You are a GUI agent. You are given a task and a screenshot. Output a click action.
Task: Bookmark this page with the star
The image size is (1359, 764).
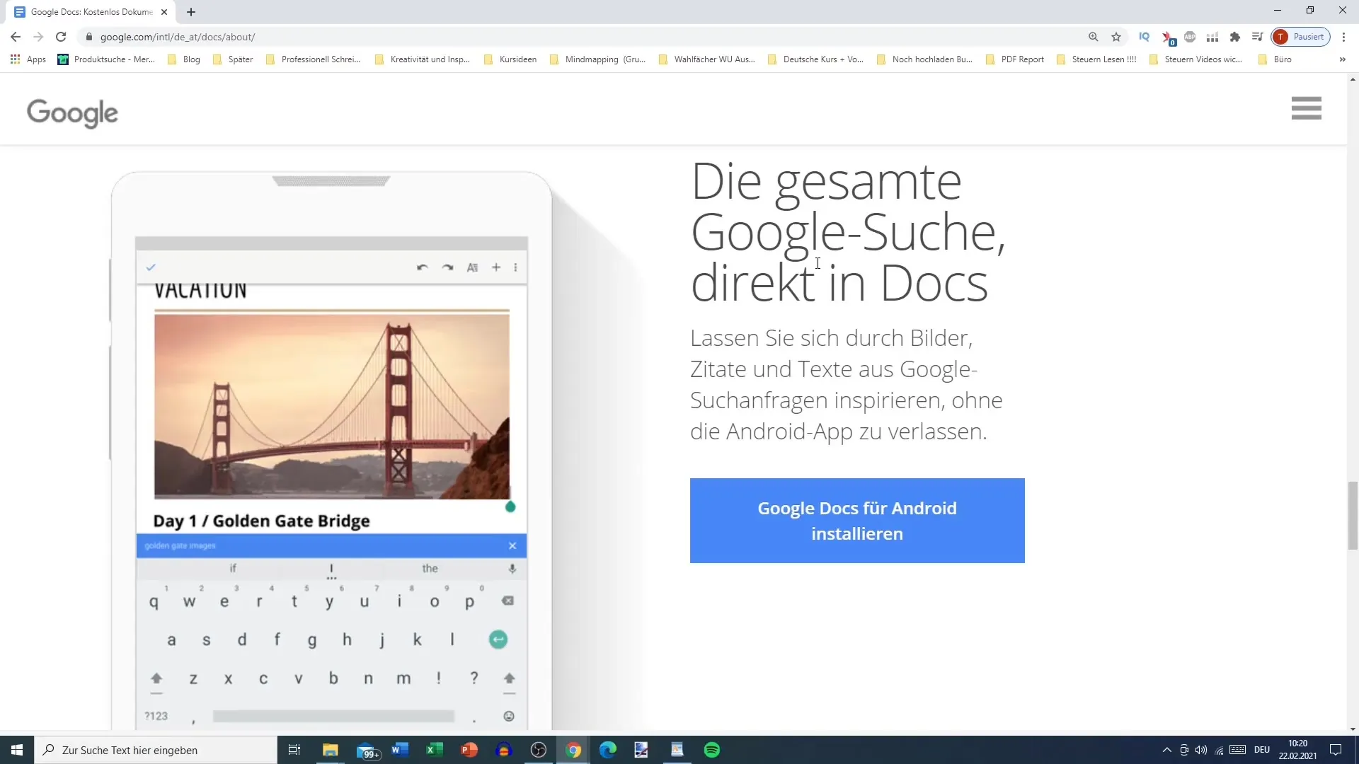click(x=1116, y=37)
